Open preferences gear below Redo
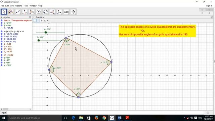The height and width of the screenshot is (121, 215). (209, 13)
